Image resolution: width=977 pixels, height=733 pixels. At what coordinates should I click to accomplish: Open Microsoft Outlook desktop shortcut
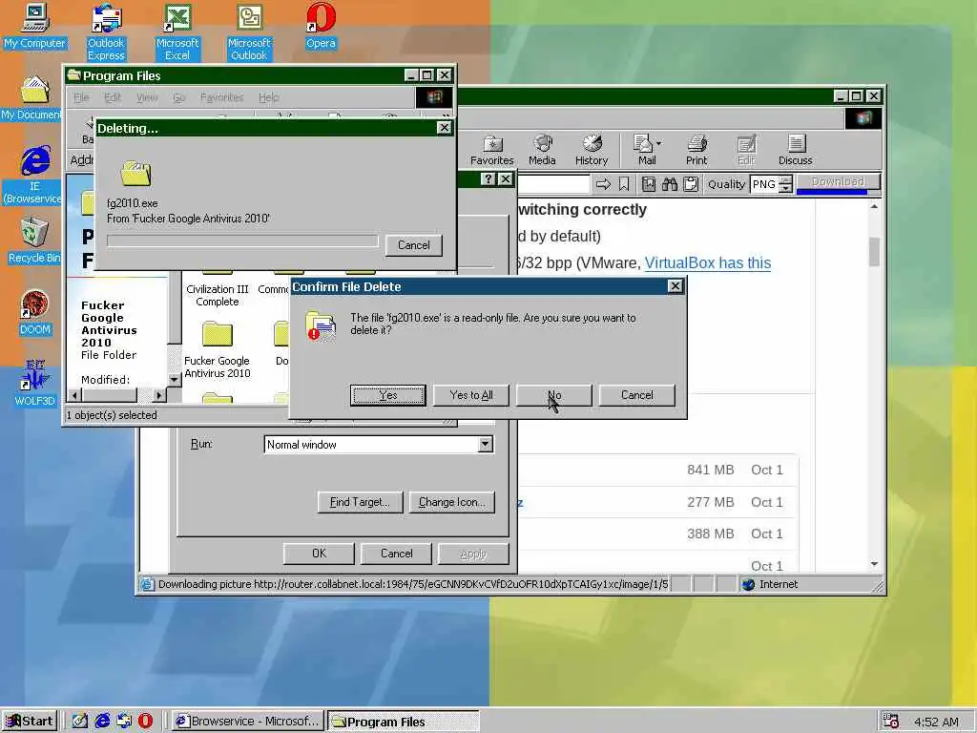coord(249,31)
